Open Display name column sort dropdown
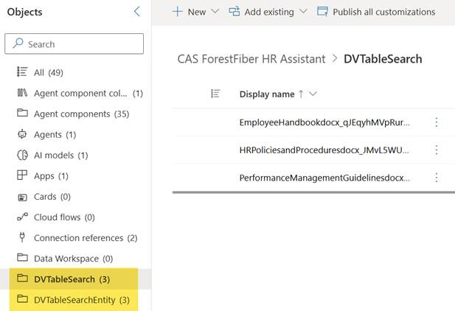Image resolution: width=455 pixels, height=311 pixels. tap(313, 94)
